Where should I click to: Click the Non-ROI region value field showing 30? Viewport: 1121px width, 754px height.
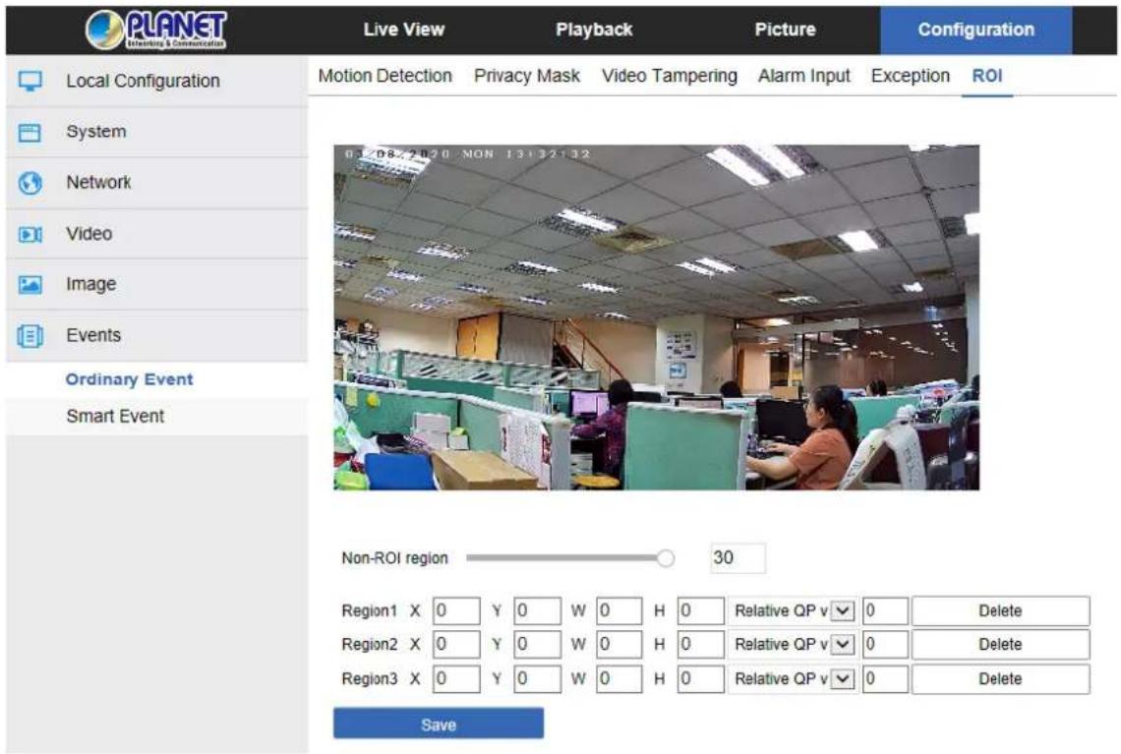[737, 558]
